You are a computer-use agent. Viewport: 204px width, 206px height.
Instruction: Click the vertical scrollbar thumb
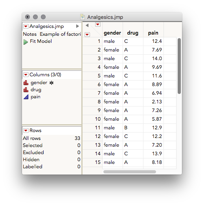point(179,66)
